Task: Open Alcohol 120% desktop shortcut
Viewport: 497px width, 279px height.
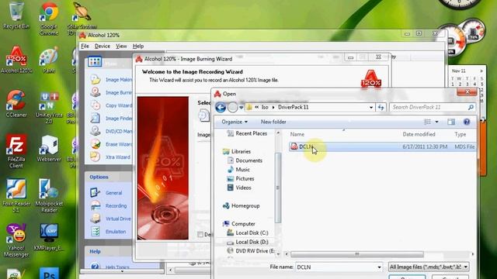Action: tap(16, 60)
